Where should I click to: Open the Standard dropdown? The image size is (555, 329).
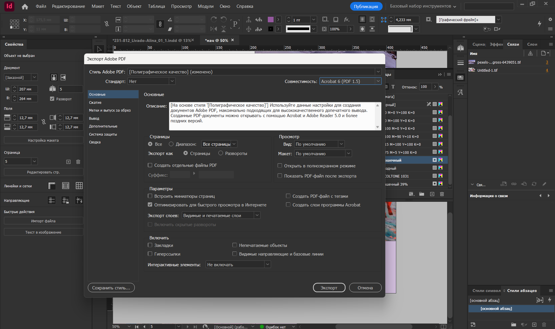152,81
